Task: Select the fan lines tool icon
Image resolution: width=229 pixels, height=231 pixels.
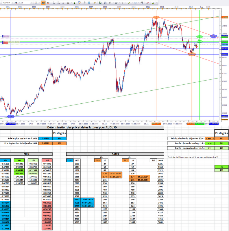Action: click(123, 3)
